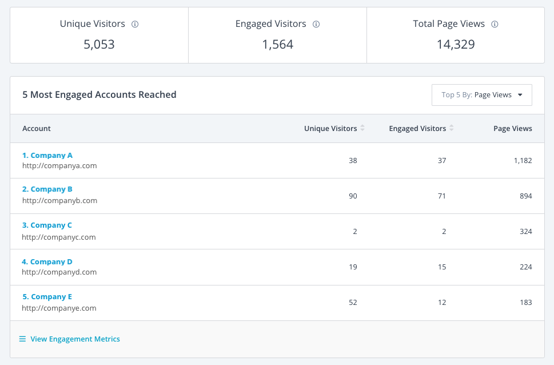The width and height of the screenshot is (554, 365).
Task: Click the Total Page Views 14,329 card
Action: click(x=456, y=35)
